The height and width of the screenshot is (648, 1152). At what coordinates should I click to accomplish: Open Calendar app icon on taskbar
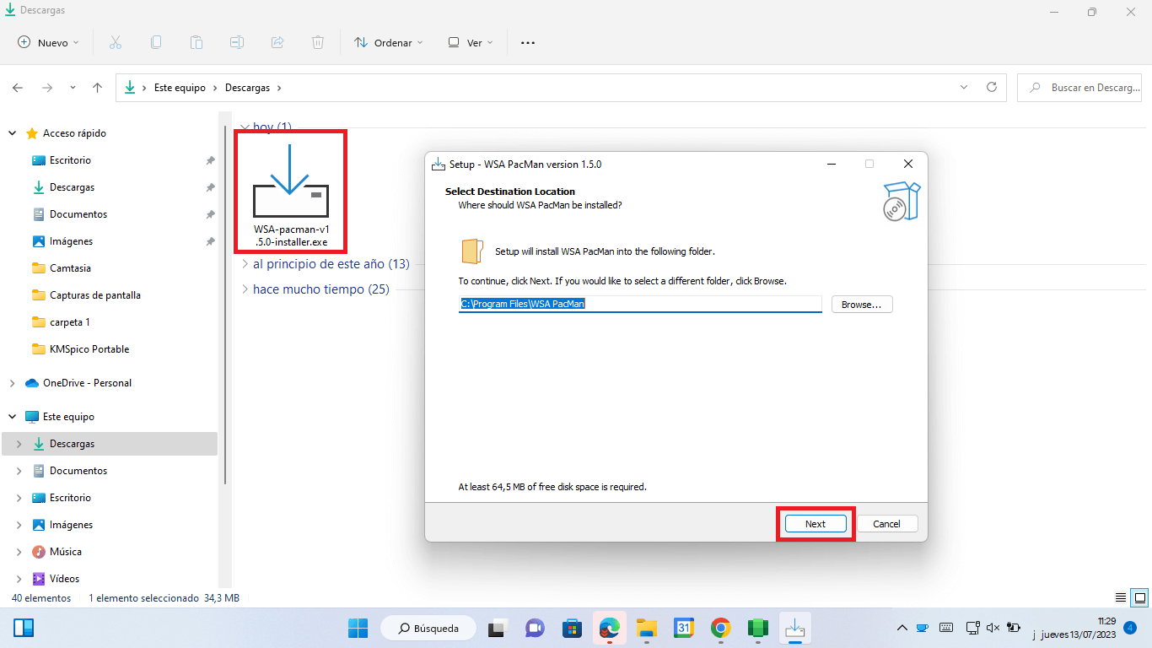coord(683,628)
